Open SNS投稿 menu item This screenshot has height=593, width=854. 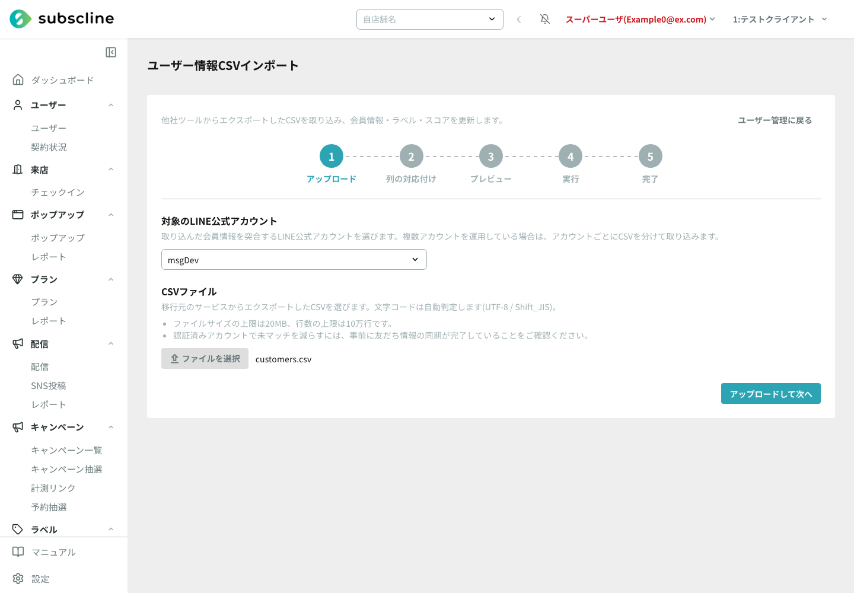(x=49, y=385)
